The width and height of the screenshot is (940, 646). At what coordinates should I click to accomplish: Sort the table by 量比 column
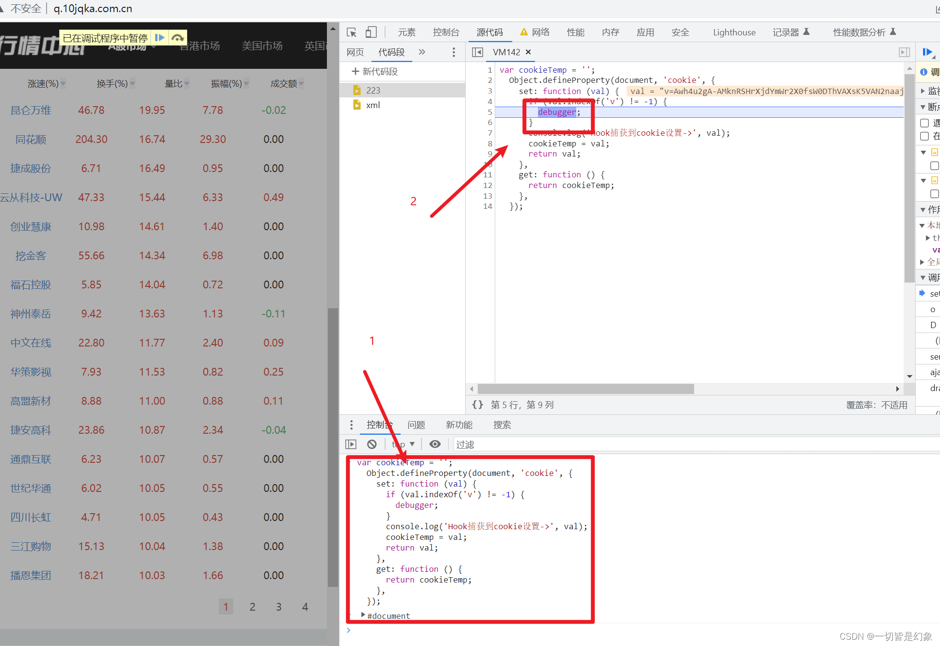point(177,83)
